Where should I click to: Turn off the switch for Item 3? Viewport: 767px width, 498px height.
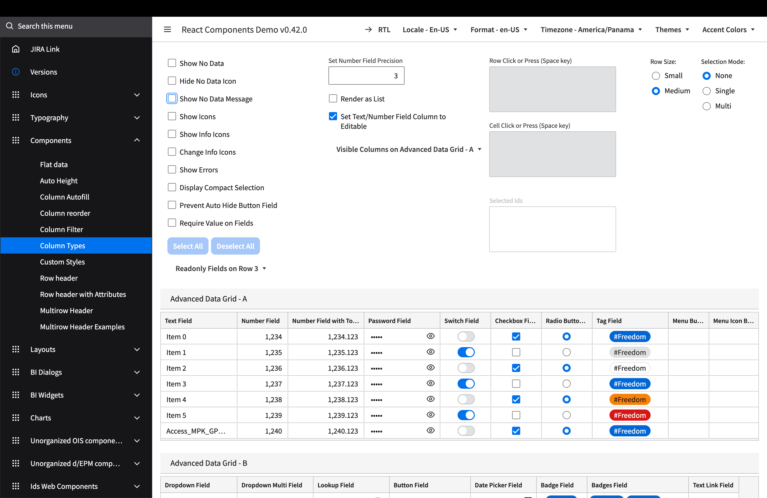466,384
